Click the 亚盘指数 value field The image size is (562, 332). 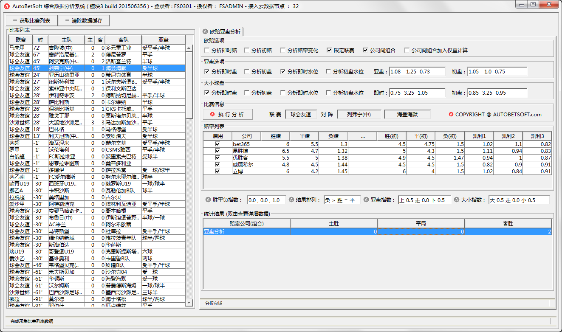click(x=424, y=200)
